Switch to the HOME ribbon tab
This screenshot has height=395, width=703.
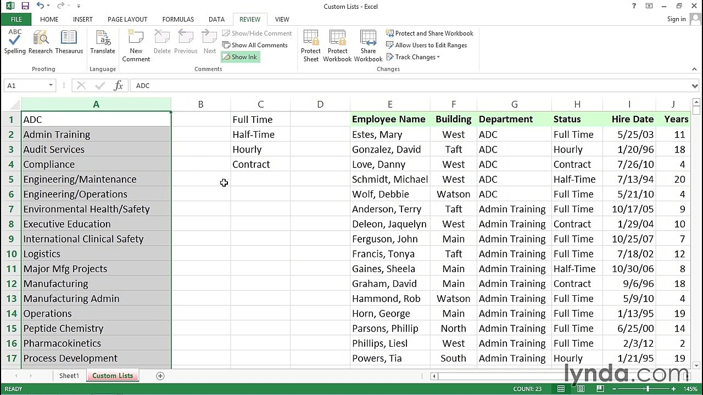click(49, 19)
